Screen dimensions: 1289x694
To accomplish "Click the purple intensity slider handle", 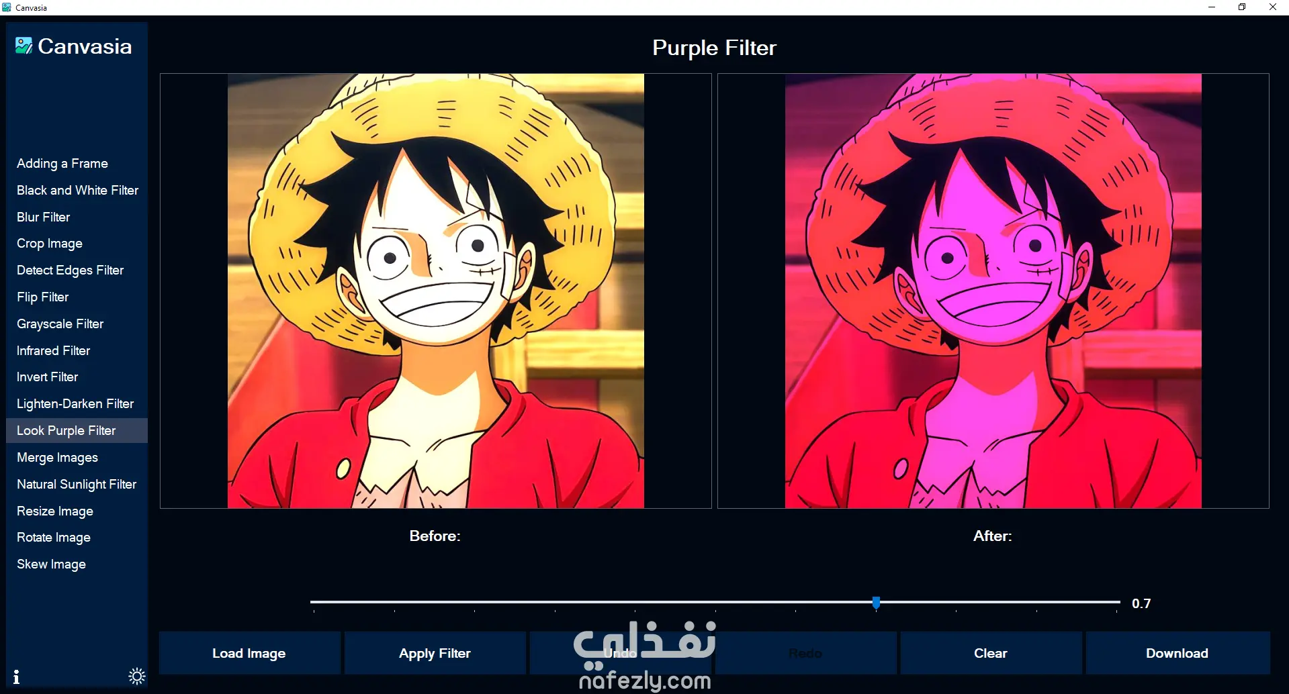I will pyautogui.click(x=876, y=603).
